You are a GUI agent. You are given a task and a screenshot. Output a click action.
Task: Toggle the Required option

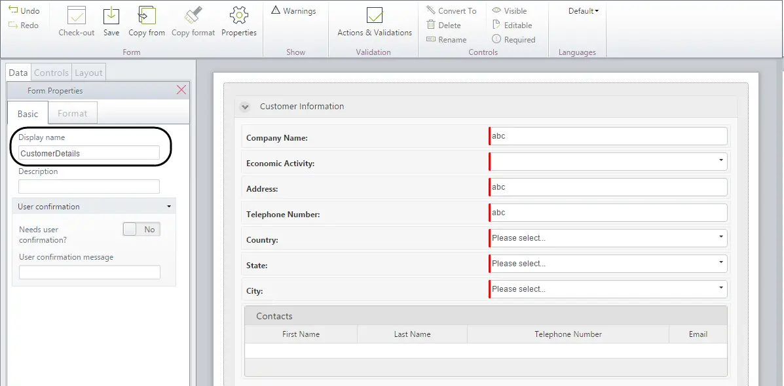pyautogui.click(x=513, y=39)
